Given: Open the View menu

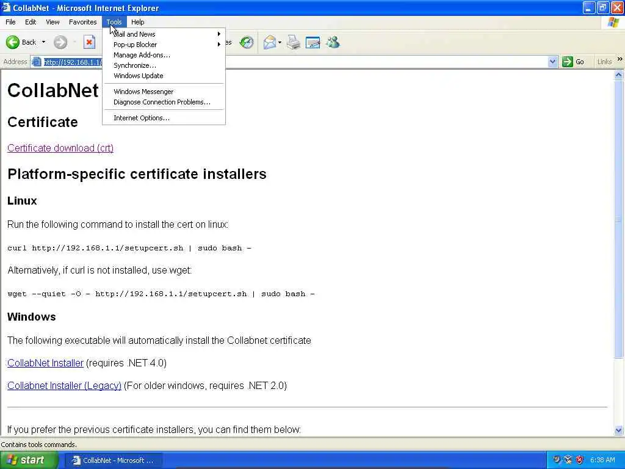Looking at the screenshot, I should click(x=52, y=22).
